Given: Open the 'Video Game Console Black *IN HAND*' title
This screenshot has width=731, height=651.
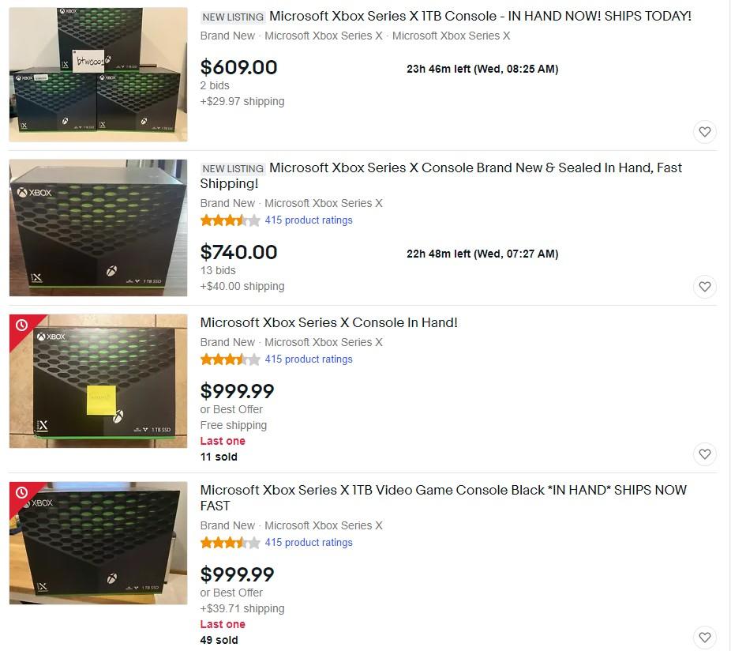Looking at the screenshot, I should [x=444, y=498].
